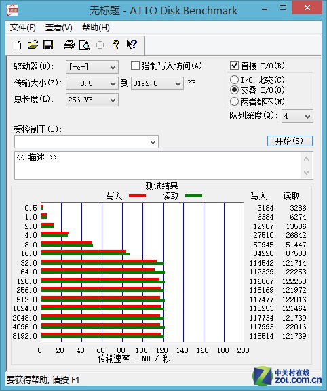Open the 文件(F) menu
327x391 pixels.
[22, 28]
